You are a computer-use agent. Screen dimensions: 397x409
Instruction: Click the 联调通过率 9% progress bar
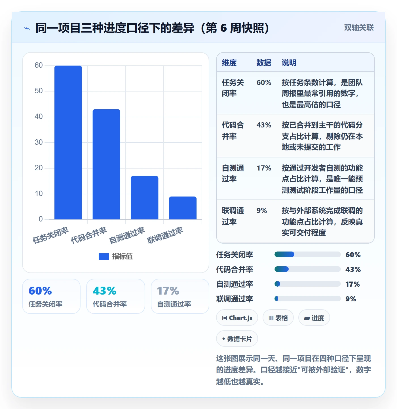[x=307, y=299]
